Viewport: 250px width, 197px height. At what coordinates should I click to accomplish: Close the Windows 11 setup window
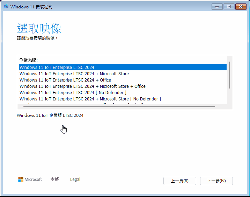241,7
